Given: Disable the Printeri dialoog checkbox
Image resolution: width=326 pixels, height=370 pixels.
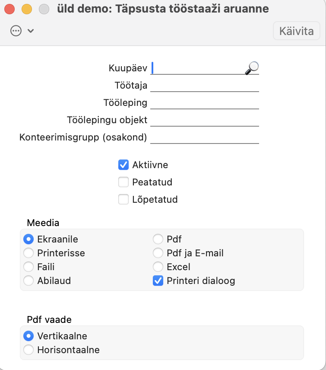Looking at the screenshot, I should [158, 281].
